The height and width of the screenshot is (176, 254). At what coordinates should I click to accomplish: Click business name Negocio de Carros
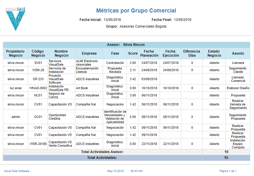pos(56,96)
